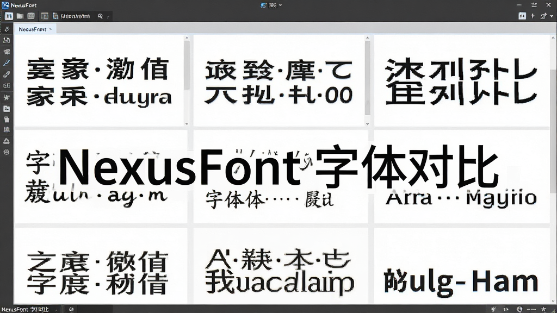Select the top-right bold font preview card
Viewport: 557px width, 313px height.
(x=462, y=81)
